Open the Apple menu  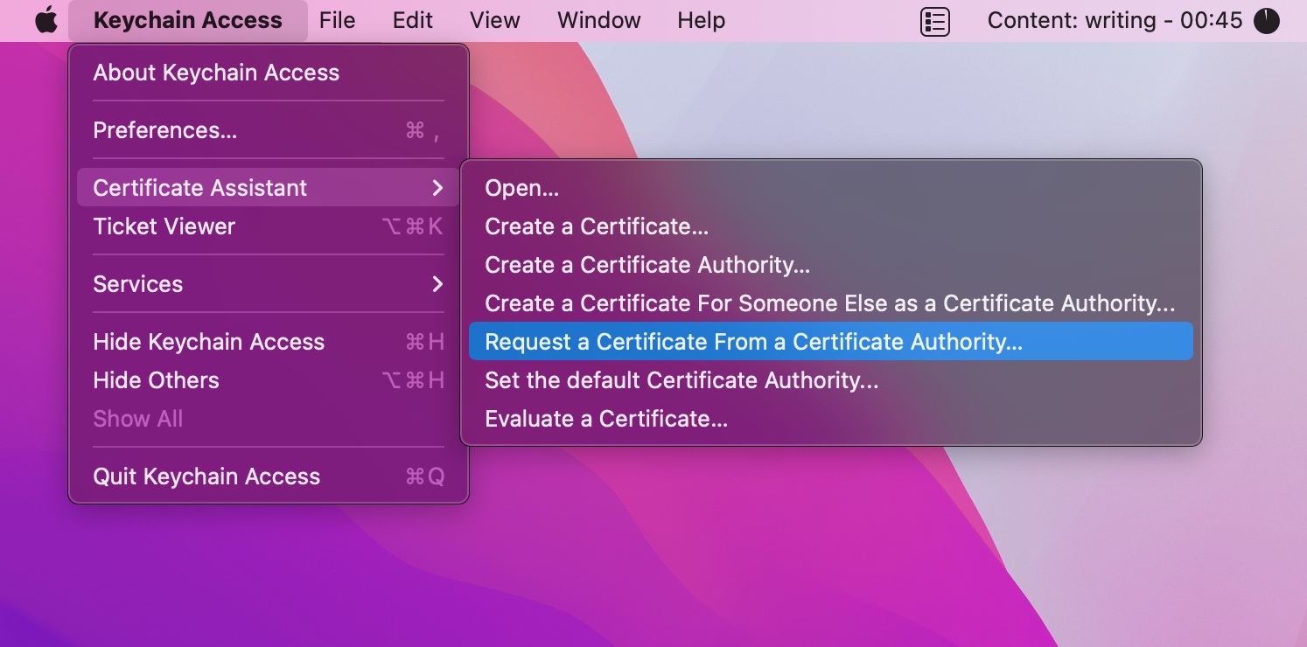tap(45, 20)
